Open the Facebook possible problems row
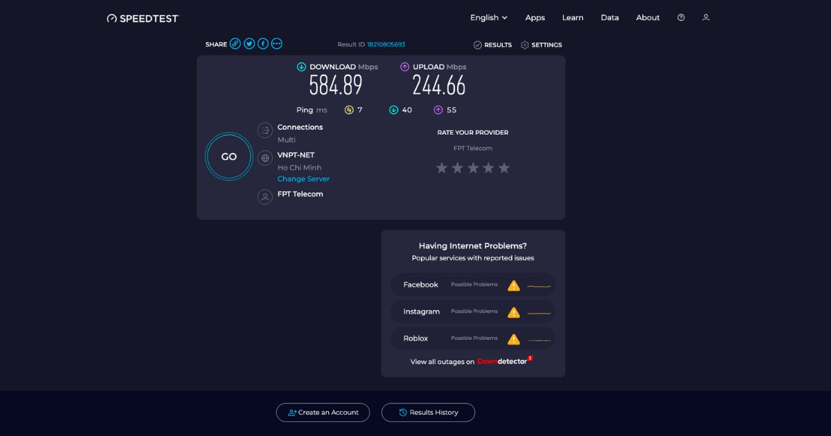Viewport: 831px width, 436px height. (x=473, y=284)
